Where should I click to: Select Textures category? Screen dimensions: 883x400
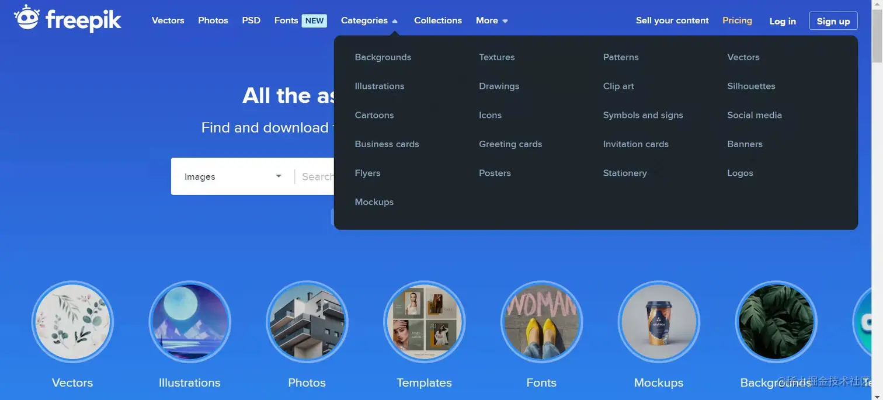tap(497, 57)
